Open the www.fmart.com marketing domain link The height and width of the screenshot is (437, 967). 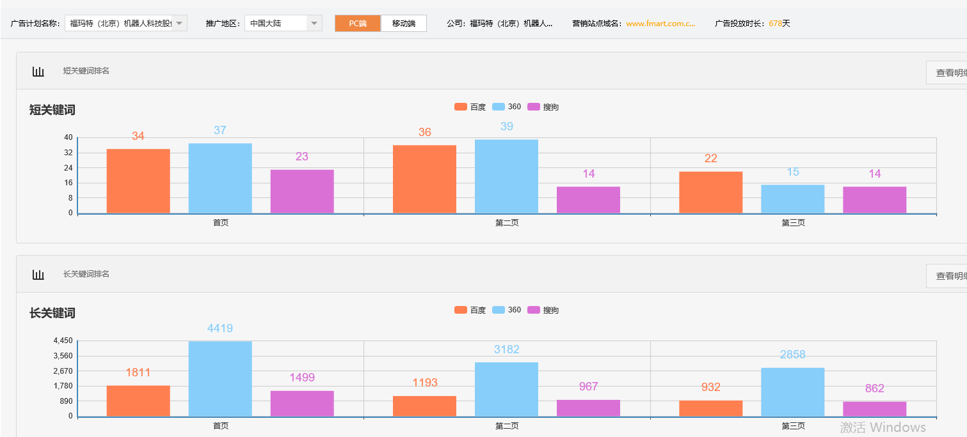660,24
